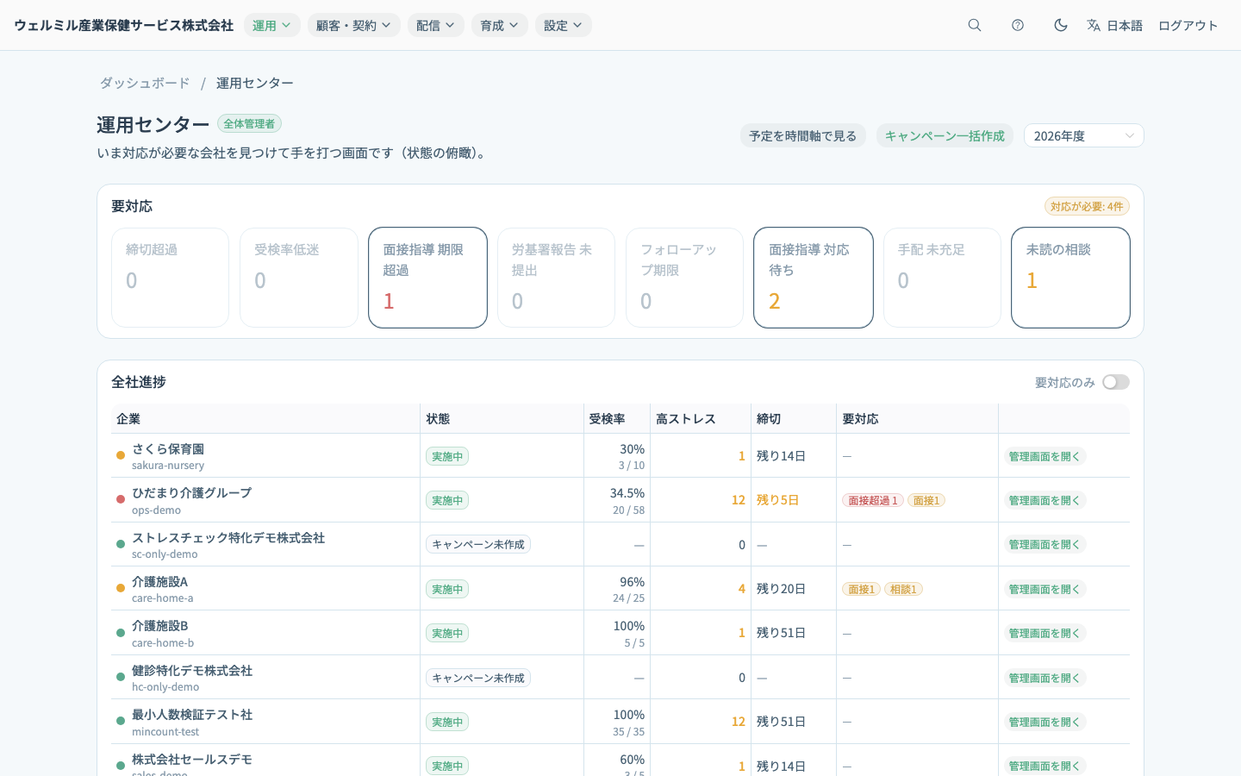Select the 面接指導 期限超過 card
Screen dimensions: 1241x776
tap(427, 278)
